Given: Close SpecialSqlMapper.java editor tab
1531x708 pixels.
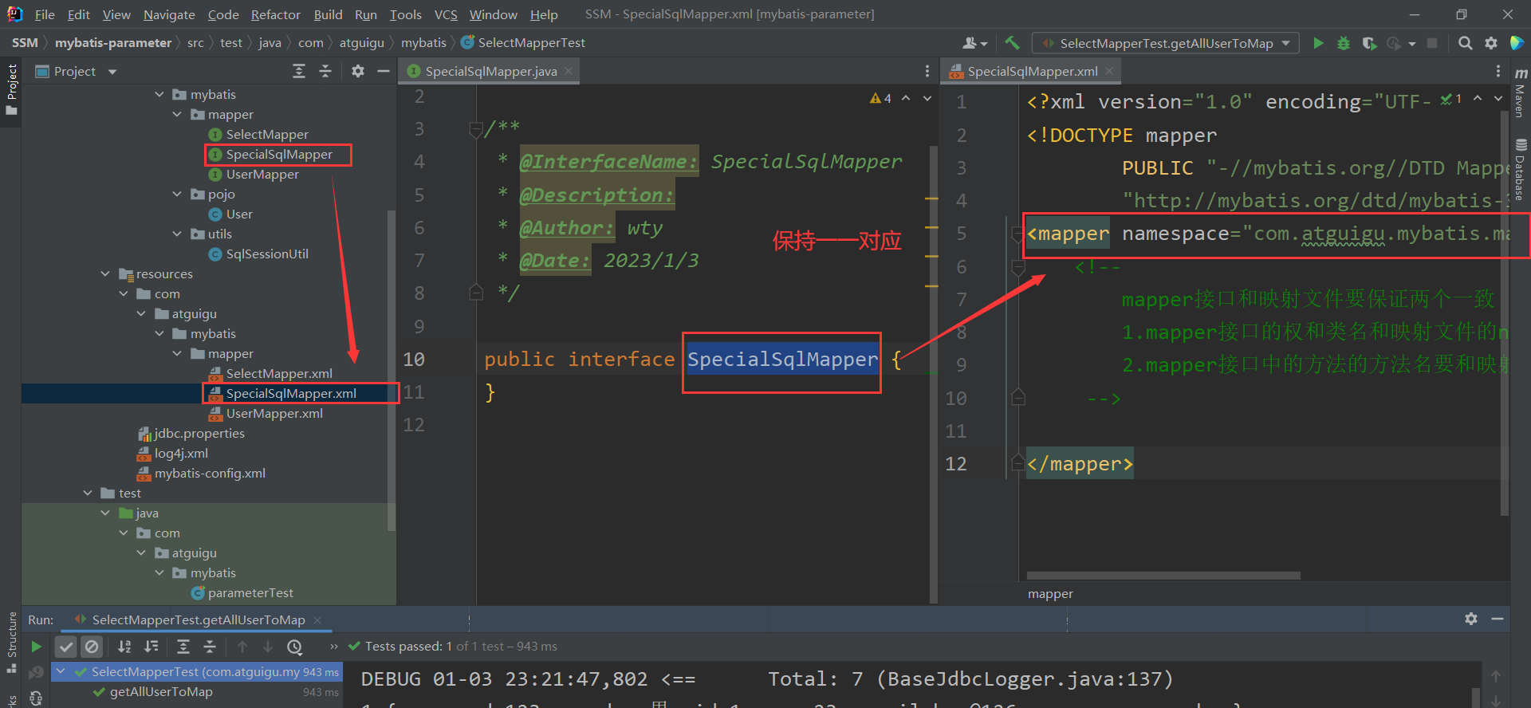Looking at the screenshot, I should click(569, 72).
